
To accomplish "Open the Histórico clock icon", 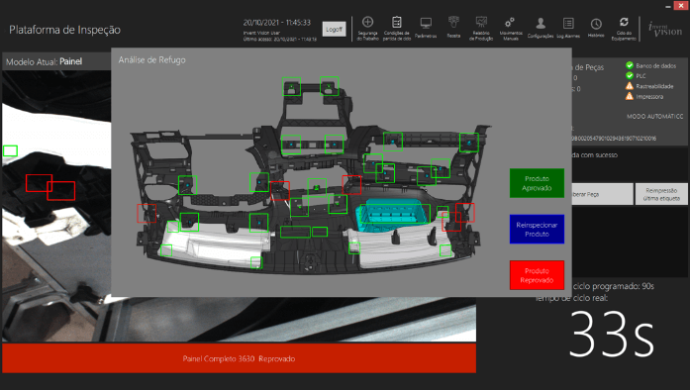I will (x=596, y=24).
